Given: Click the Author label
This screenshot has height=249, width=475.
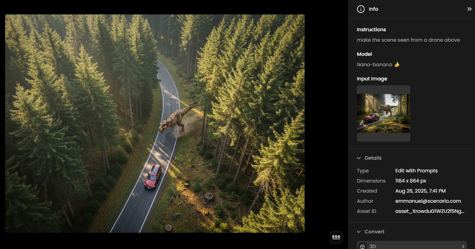Looking at the screenshot, I should (365, 201).
